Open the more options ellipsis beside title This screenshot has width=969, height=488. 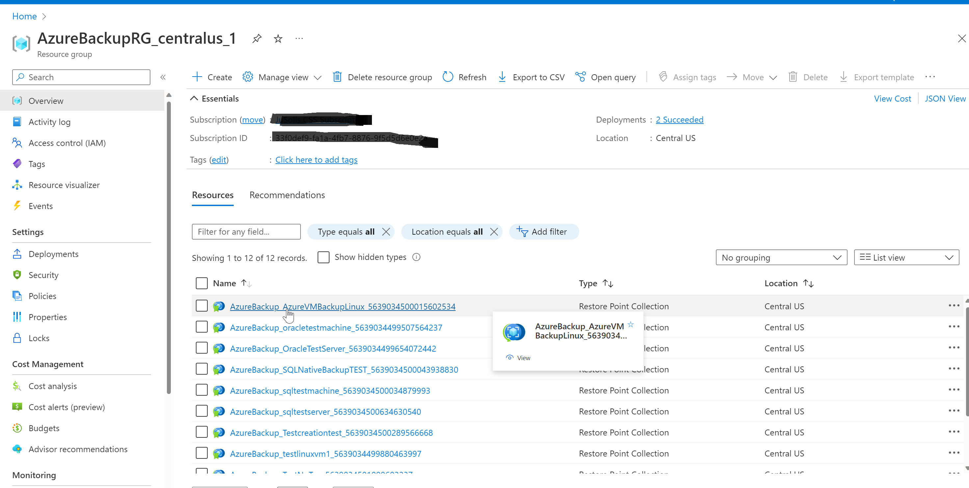pyautogui.click(x=299, y=38)
